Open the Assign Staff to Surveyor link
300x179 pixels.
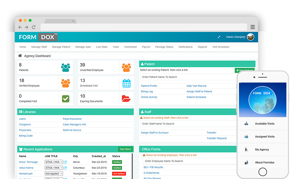click(x=155, y=133)
